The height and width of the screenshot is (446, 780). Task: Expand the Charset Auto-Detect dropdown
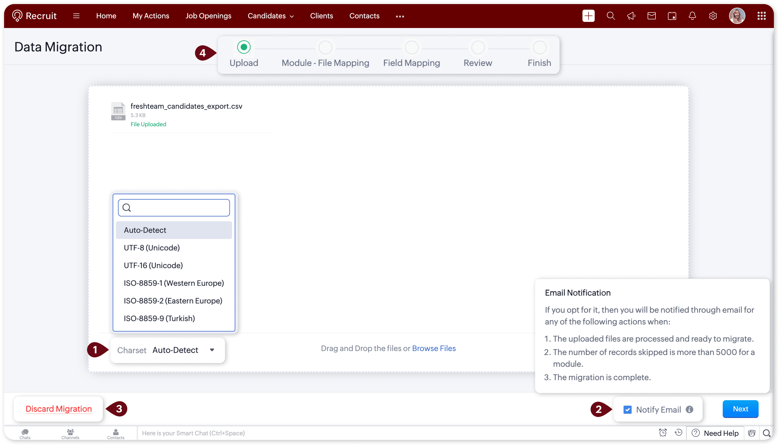point(212,350)
